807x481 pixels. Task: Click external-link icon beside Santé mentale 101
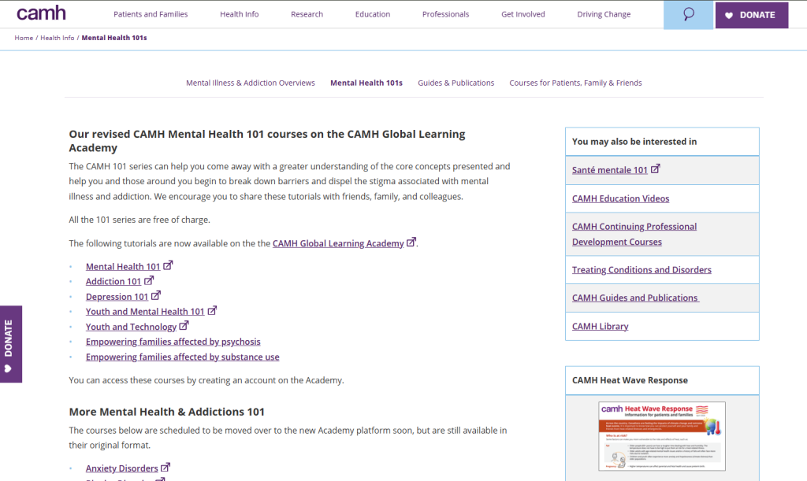(655, 168)
